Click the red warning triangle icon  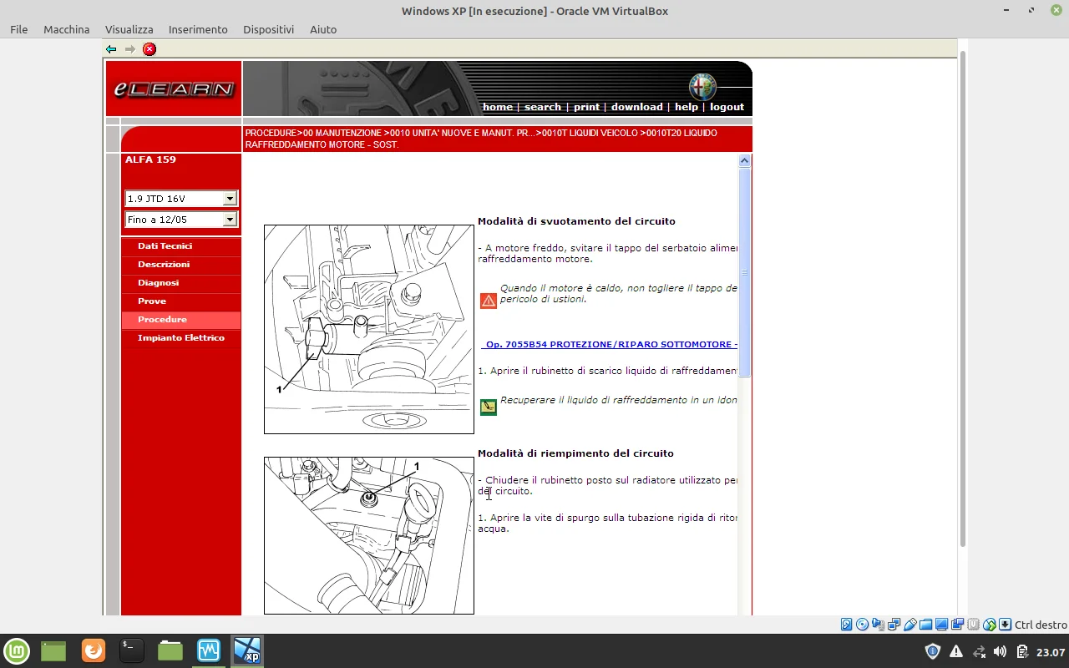pyautogui.click(x=489, y=301)
